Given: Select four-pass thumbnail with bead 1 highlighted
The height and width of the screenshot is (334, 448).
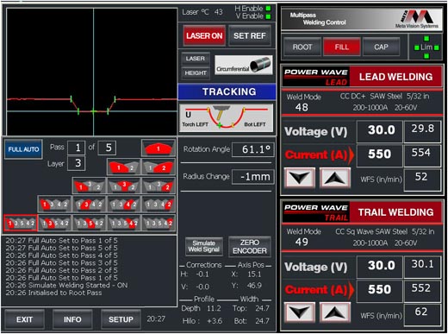Looking at the screenshot, I should [x=54, y=205].
